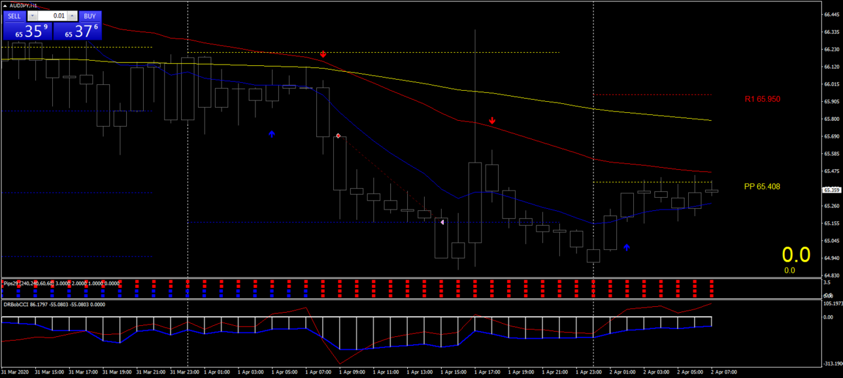The image size is (843, 378).
Task: Focus the 0.01 volume input field
Action: click(x=52, y=16)
